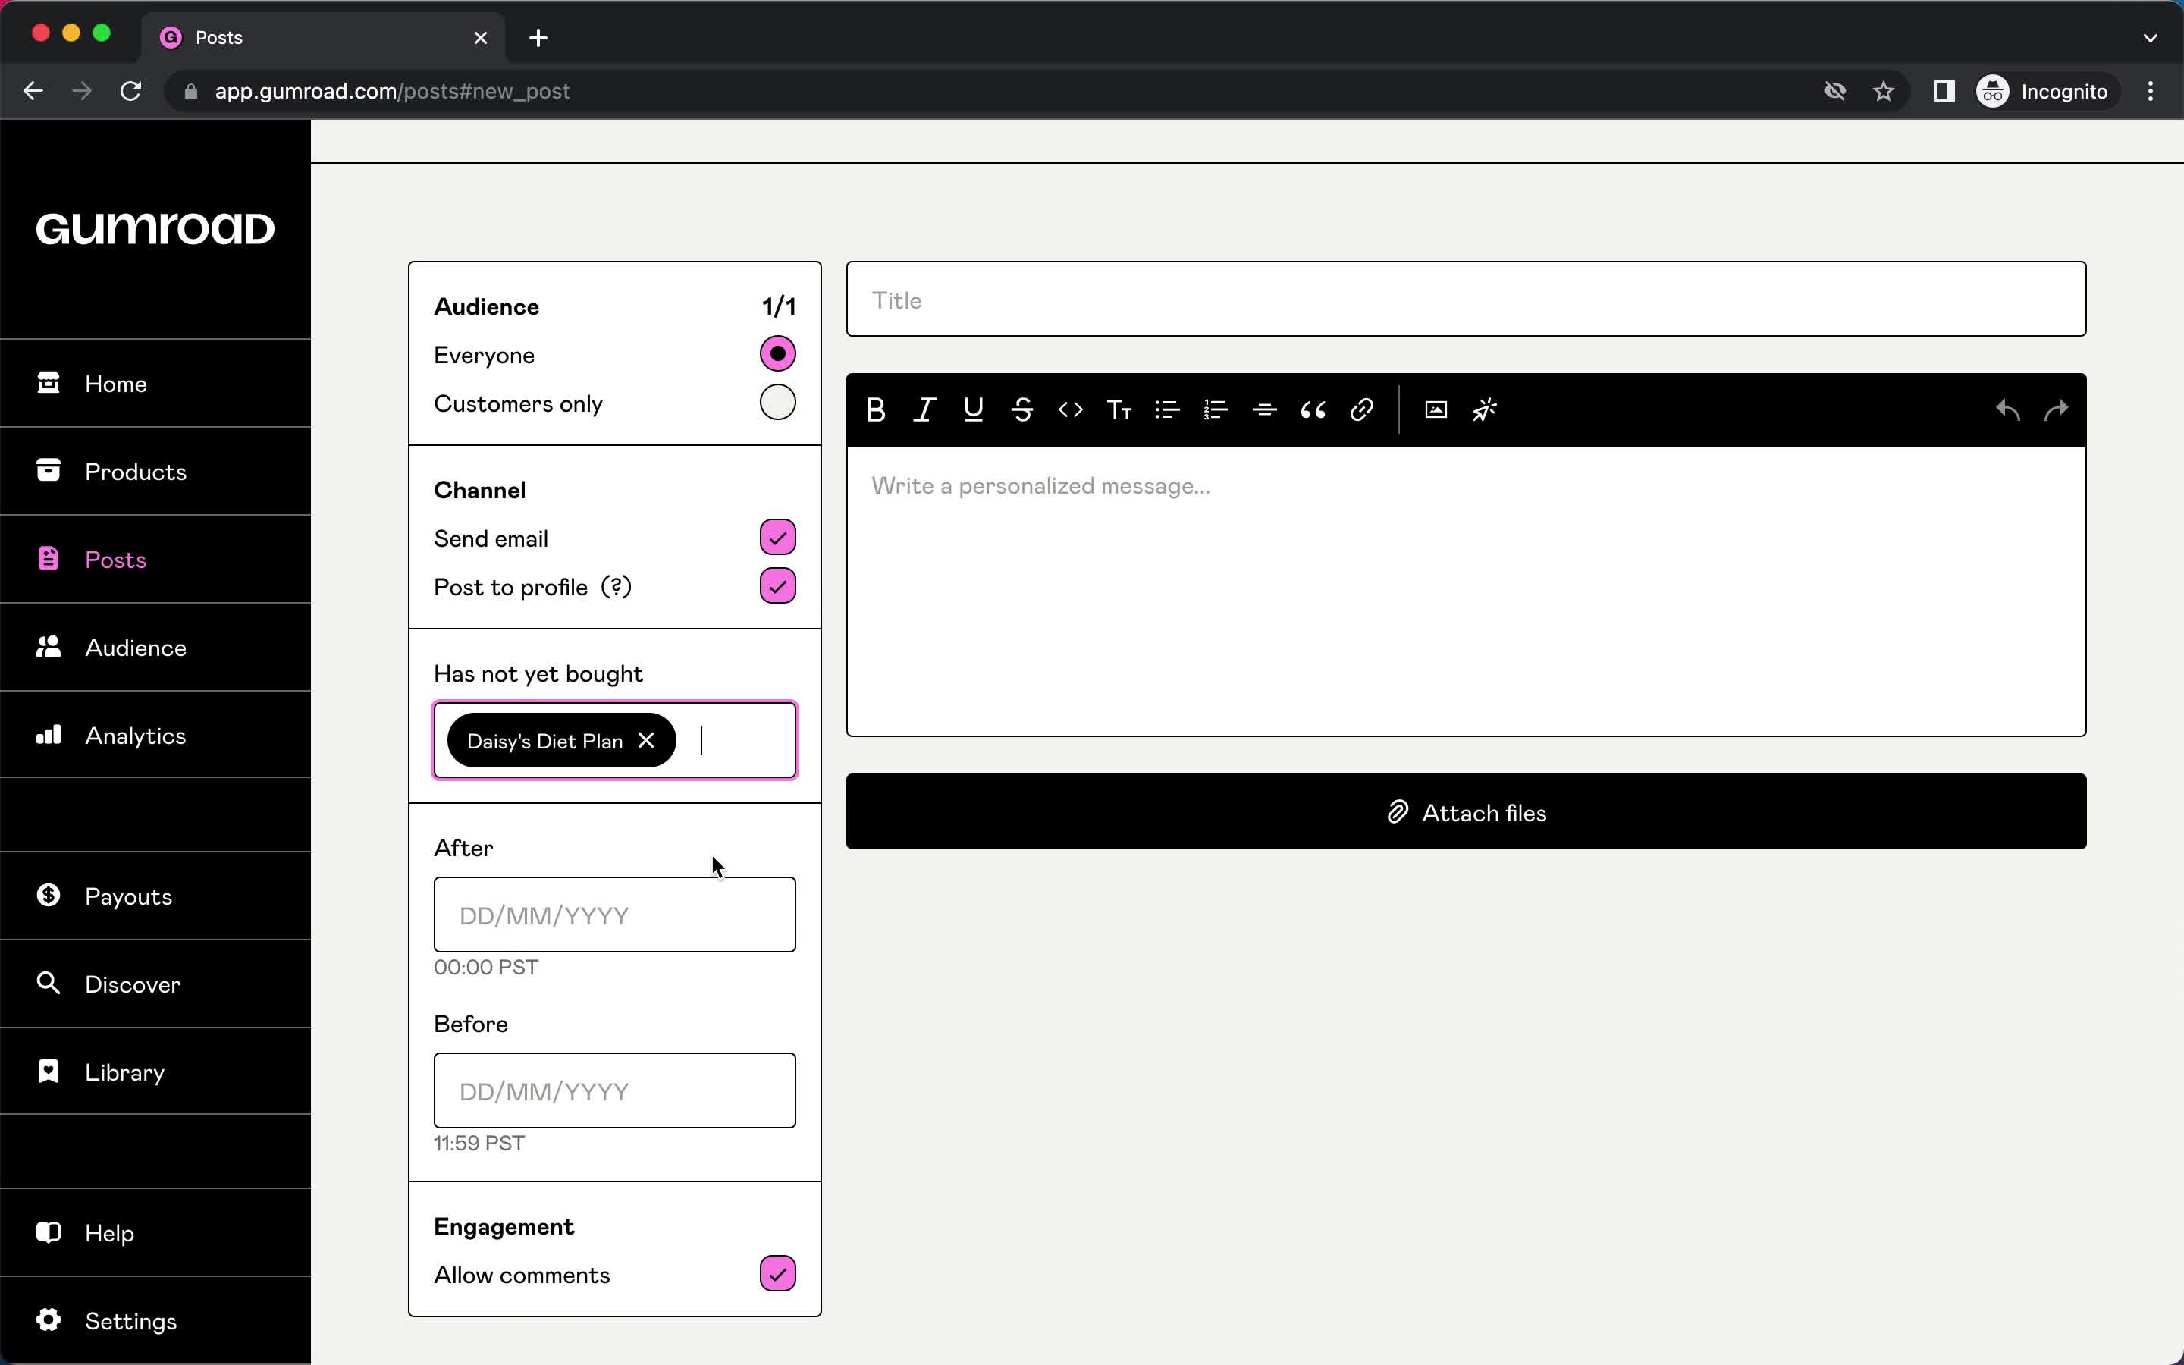Image resolution: width=2184 pixels, height=1365 pixels.
Task: Open Help in the sidebar
Action: tap(155, 1233)
